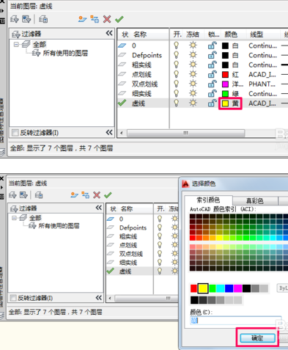
Task: Toggle lock icon for 粗实线 layer
Action: [x=212, y=65]
